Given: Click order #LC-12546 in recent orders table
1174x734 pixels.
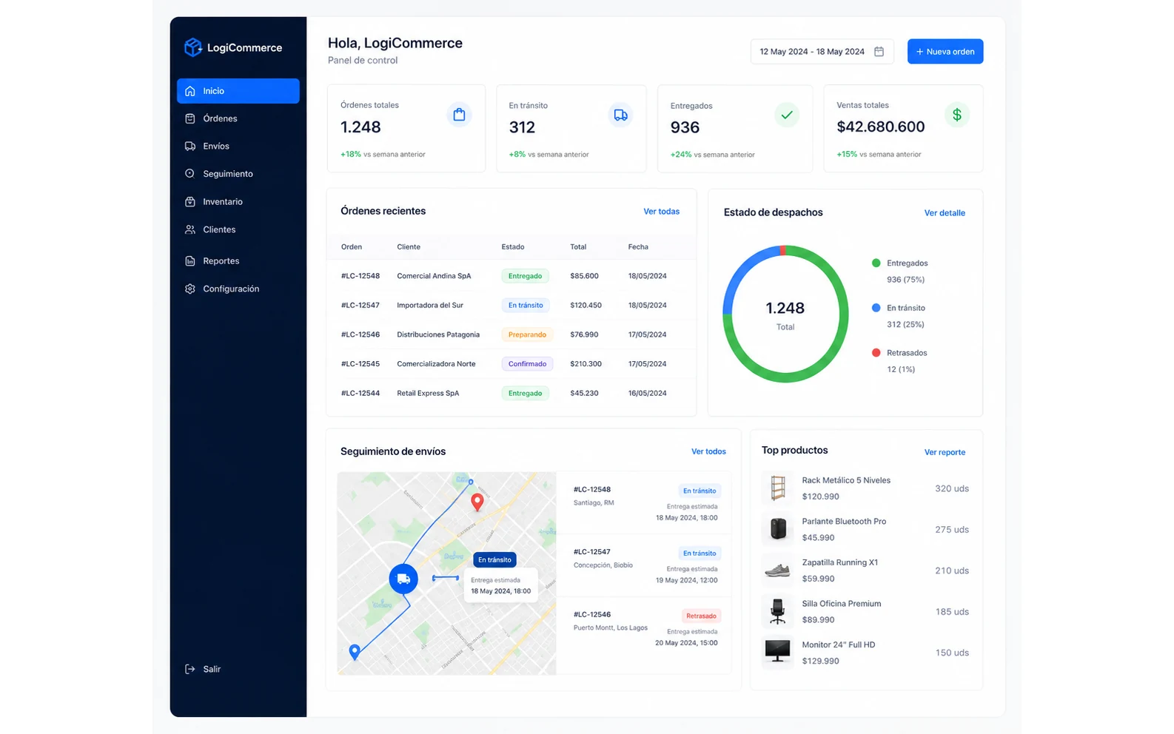Looking at the screenshot, I should tap(360, 334).
